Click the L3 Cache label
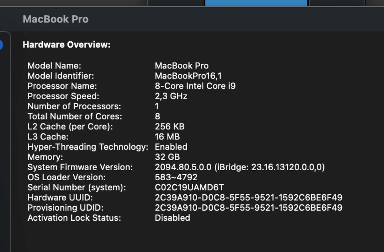 tap(48, 137)
